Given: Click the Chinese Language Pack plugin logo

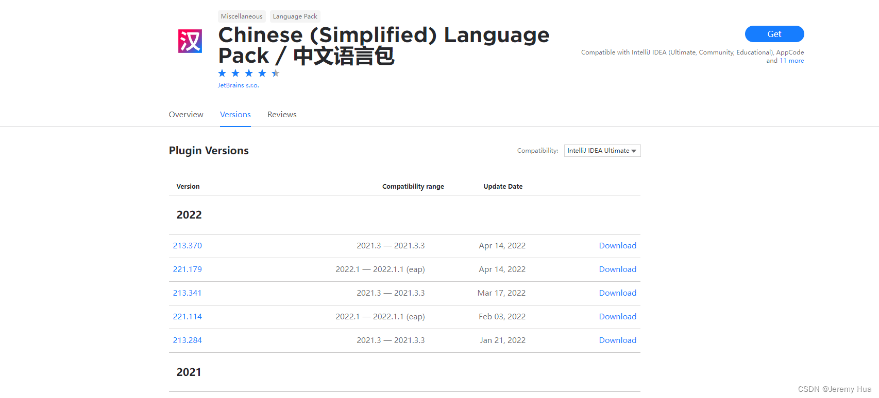Looking at the screenshot, I should click(x=190, y=41).
